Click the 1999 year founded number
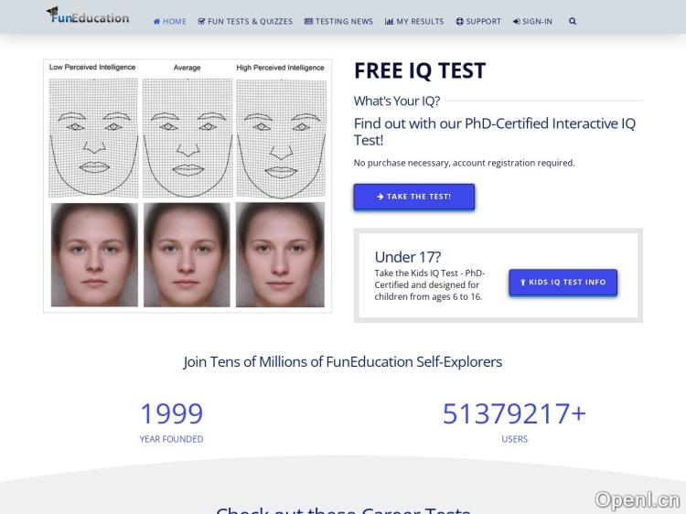 click(171, 414)
